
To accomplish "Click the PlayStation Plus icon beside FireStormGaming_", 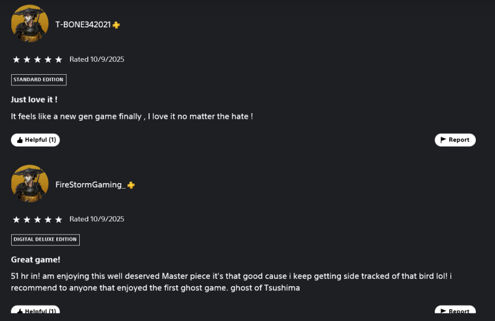I will pyautogui.click(x=131, y=185).
